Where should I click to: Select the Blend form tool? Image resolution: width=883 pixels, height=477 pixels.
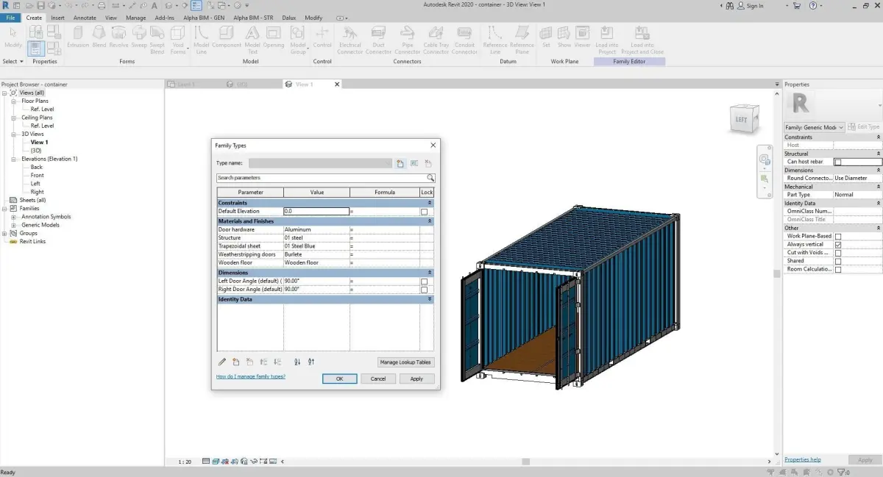coord(99,37)
